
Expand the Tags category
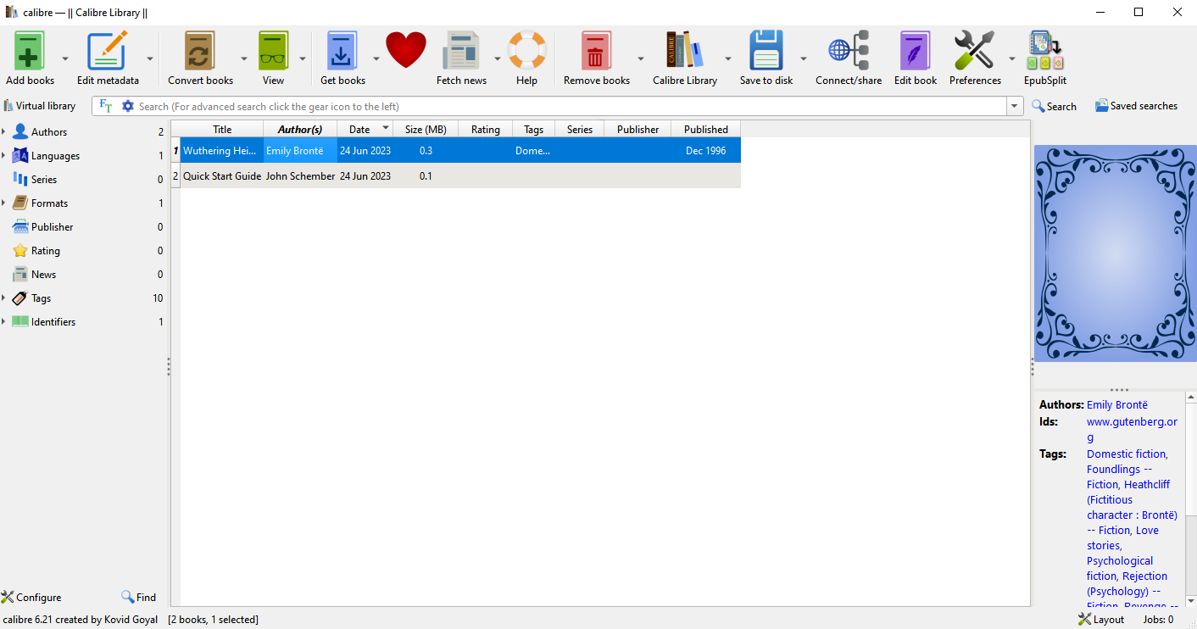coord(3,298)
